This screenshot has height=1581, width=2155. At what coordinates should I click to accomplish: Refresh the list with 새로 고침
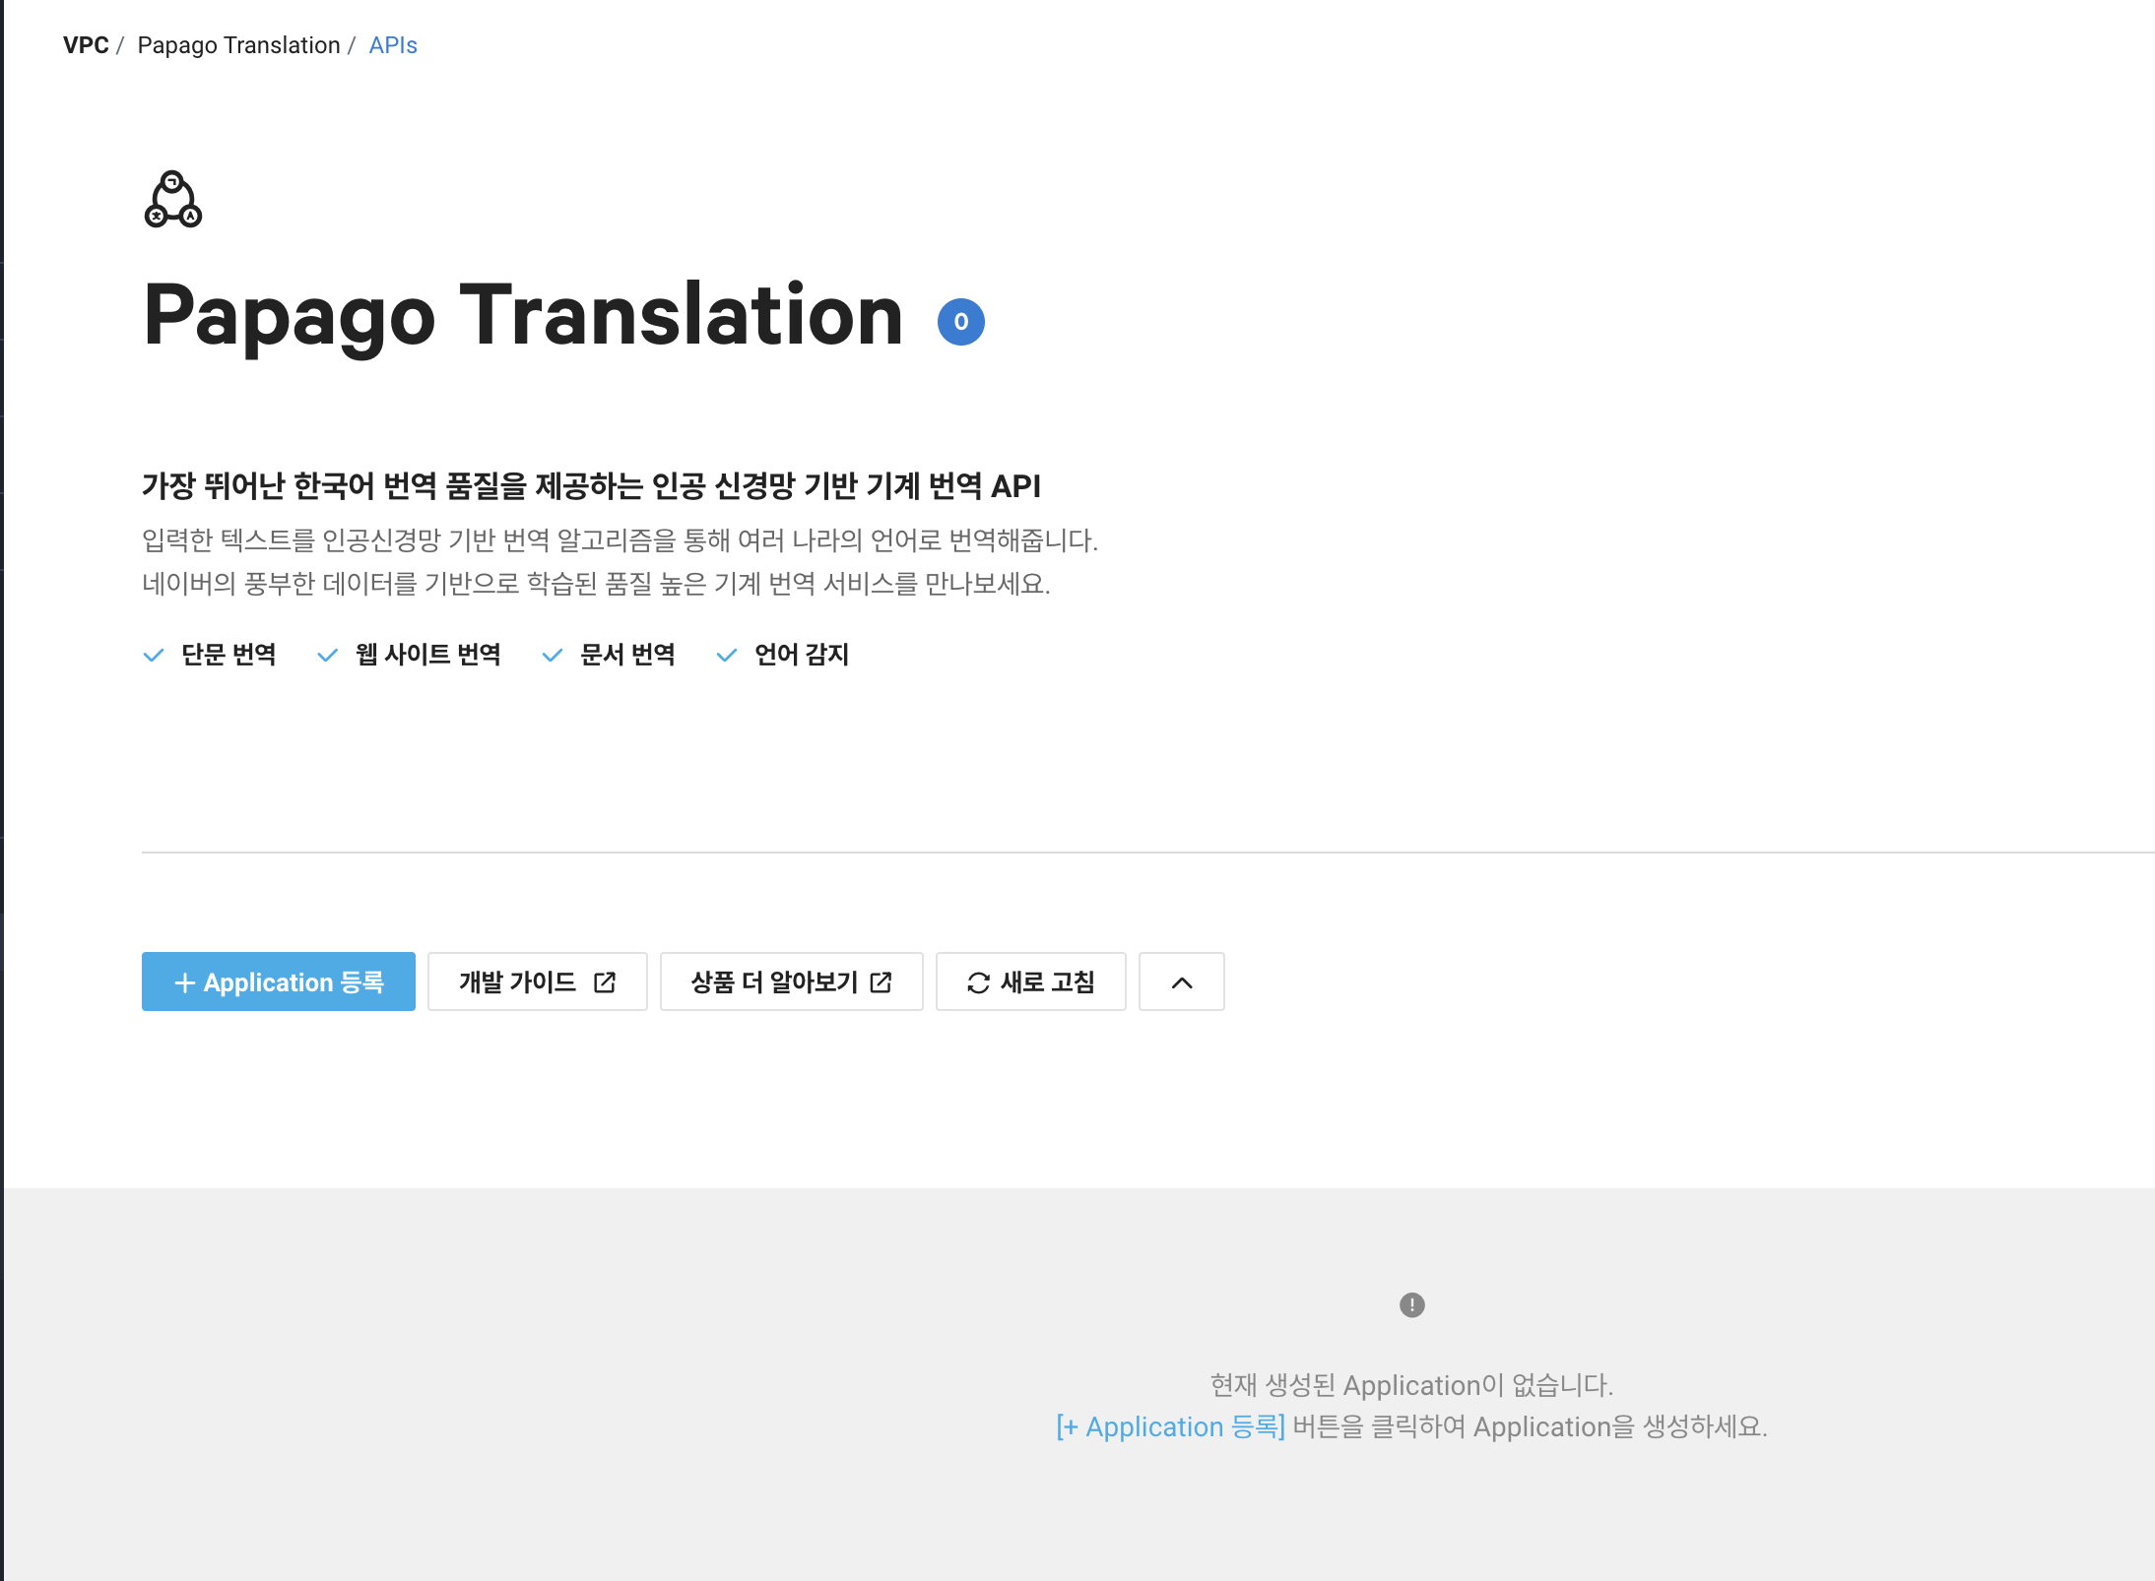click(x=1047, y=982)
